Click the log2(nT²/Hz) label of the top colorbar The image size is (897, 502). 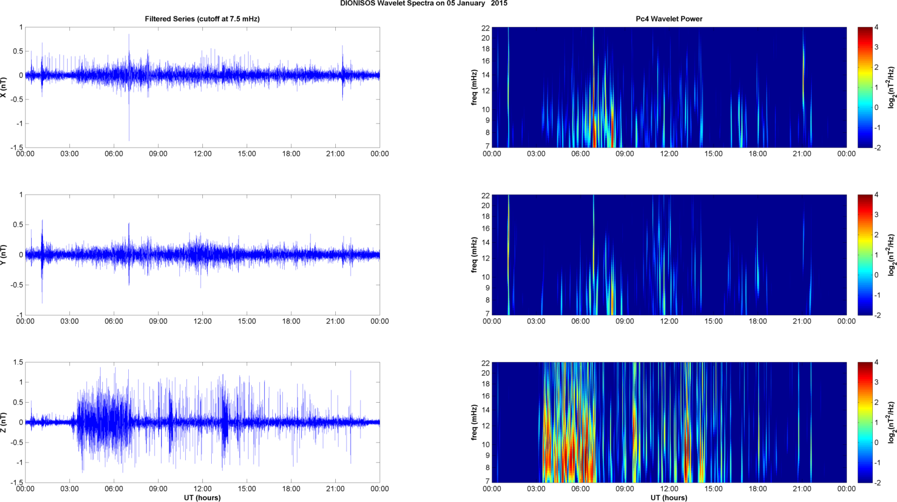click(x=892, y=88)
